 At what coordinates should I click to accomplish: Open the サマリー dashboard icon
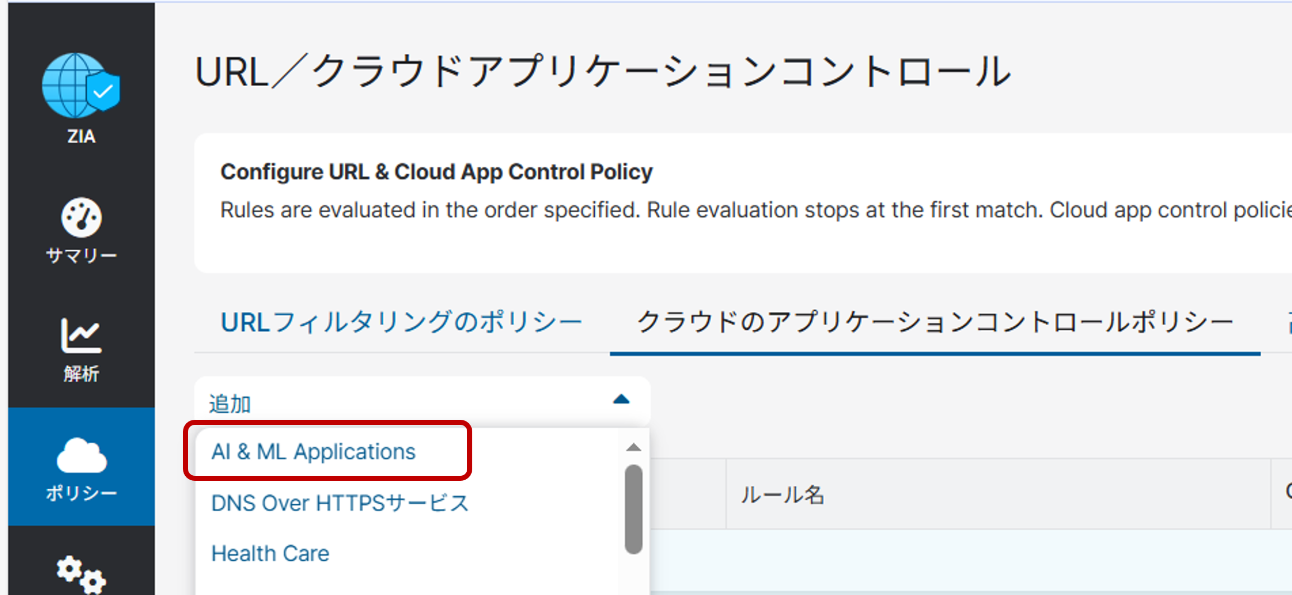(81, 217)
